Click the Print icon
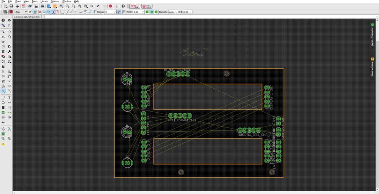379x194 pixels. pyautogui.click(x=17, y=6)
